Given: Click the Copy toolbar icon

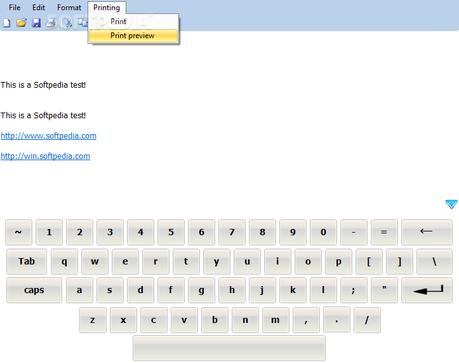Looking at the screenshot, I should point(83,23).
